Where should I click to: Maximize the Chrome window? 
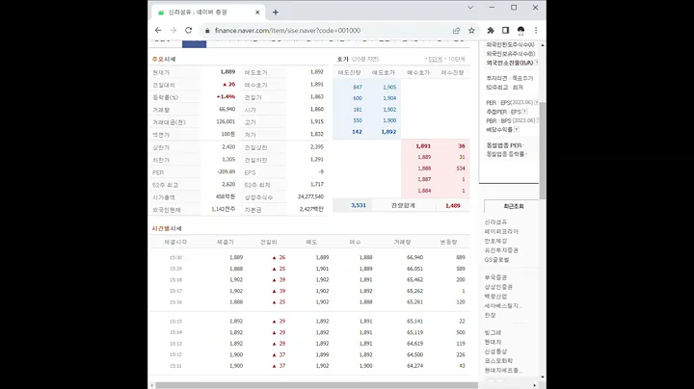[x=514, y=8]
